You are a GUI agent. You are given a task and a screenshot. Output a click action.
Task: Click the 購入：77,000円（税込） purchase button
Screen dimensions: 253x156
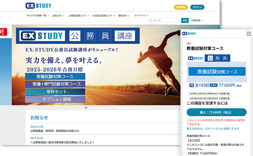tap(217, 112)
